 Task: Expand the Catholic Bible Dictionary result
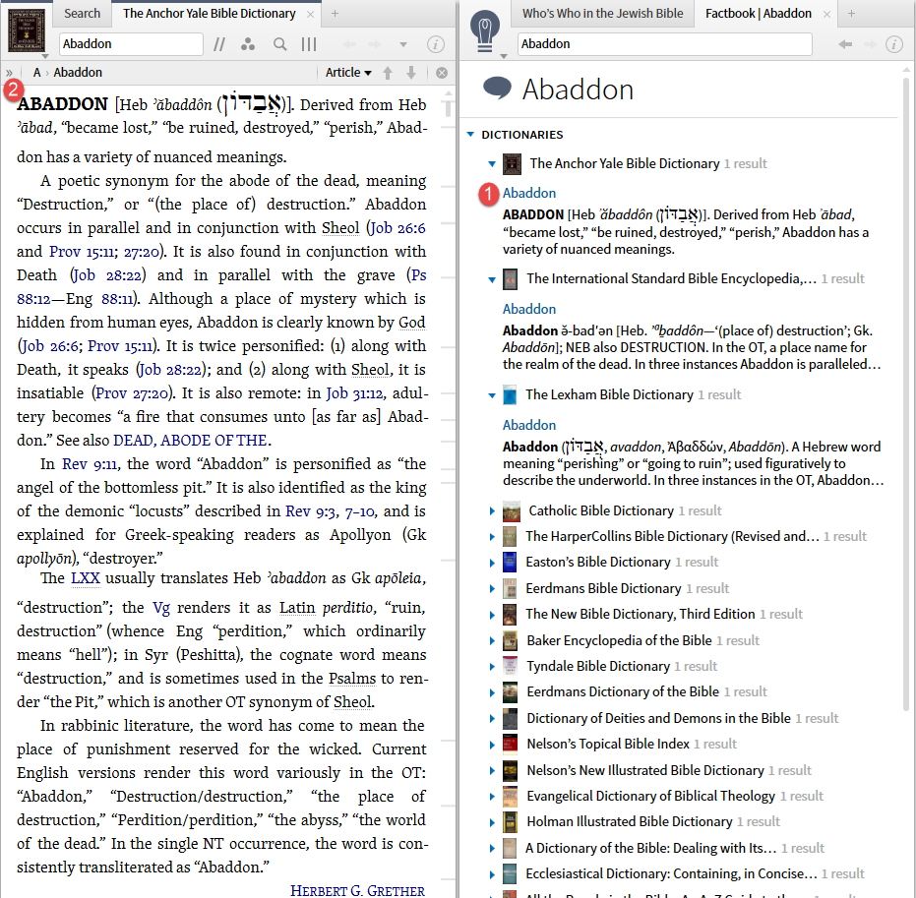pos(492,511)
